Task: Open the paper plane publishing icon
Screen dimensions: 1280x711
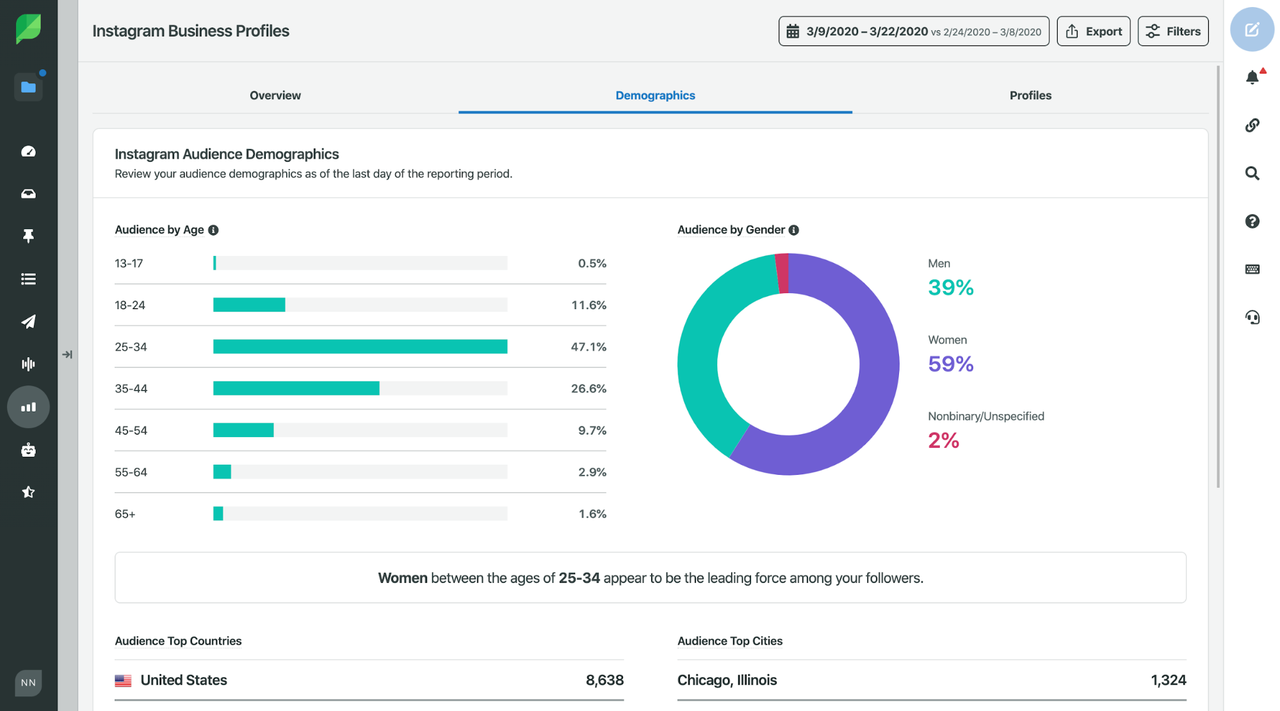Action: pyautogui.click(x=28, y=321)
